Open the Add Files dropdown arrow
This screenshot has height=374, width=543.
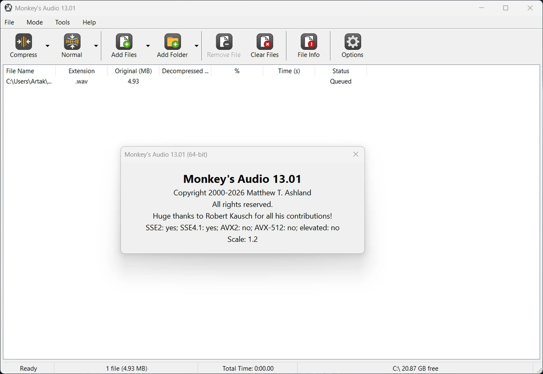click(x=148, y=46)
